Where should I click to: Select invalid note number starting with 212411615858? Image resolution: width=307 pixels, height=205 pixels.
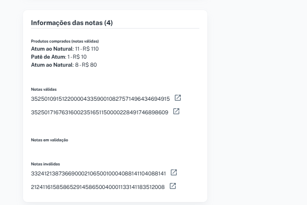(x=98, y=186)
